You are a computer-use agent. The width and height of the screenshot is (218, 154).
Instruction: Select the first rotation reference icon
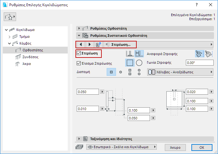(199, 53)
